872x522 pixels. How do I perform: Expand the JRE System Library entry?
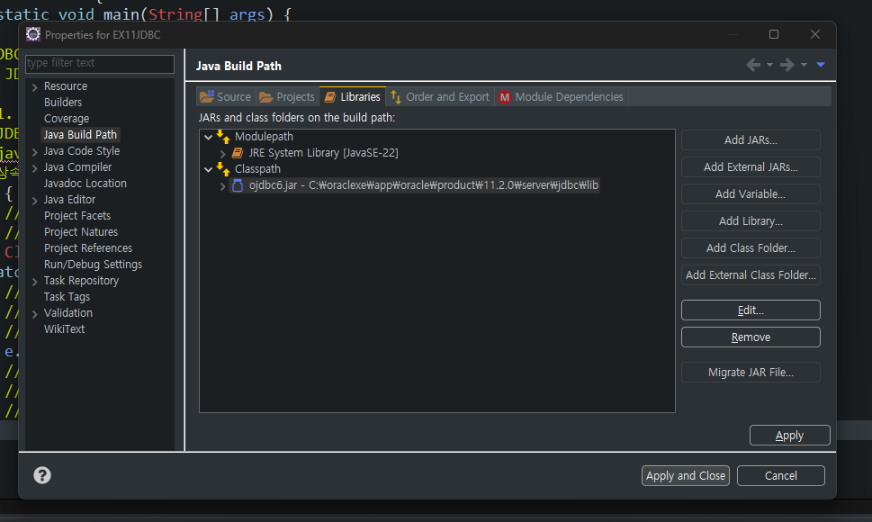coord(222,153)
